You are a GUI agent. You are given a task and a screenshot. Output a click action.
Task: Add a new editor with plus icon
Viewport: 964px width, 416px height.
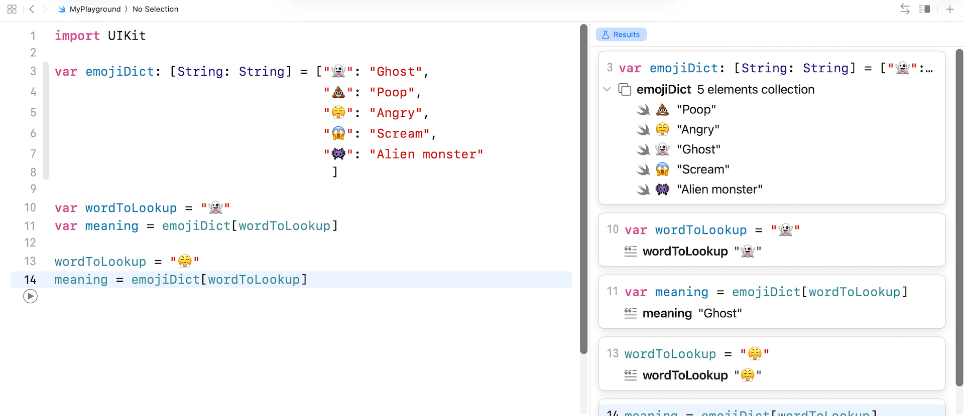(x=949, y=9)
